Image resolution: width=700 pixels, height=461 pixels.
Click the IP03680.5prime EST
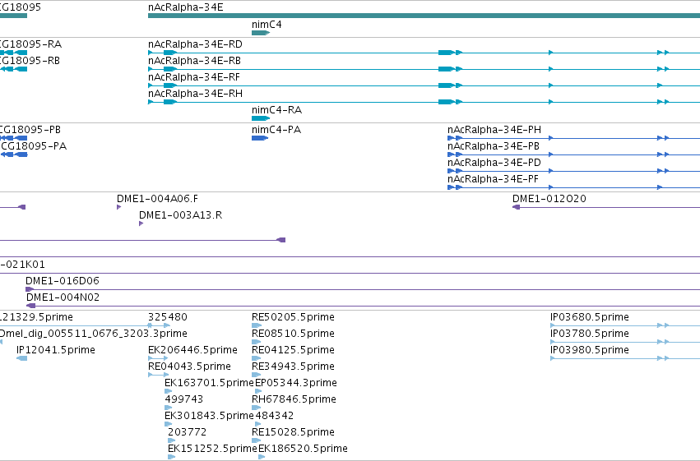tap(625, 325)
